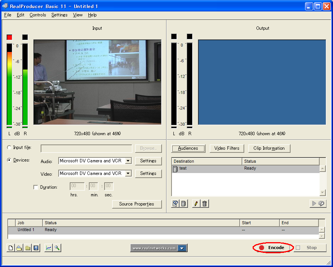Select the Devices radio button
The width and height of the screenshot is (333, 267).
[9, 160]
